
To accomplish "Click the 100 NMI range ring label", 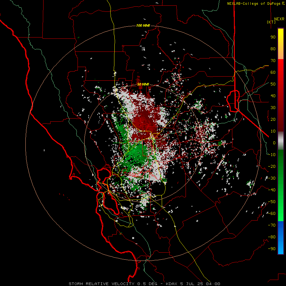I will [x=143, y=25].
